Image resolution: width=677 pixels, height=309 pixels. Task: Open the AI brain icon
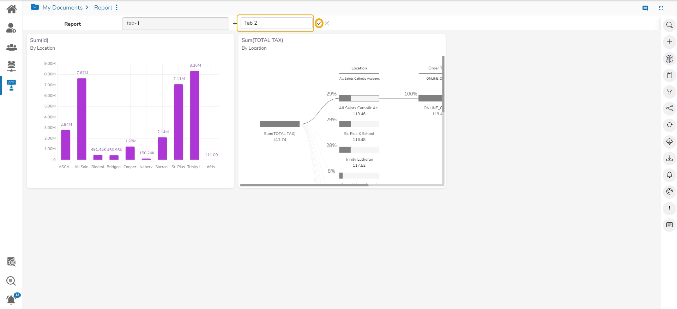click(x=669, y=59)
